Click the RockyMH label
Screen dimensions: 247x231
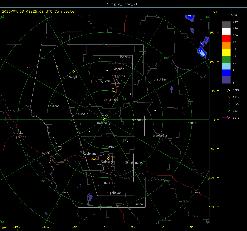[x=72, y=77]
